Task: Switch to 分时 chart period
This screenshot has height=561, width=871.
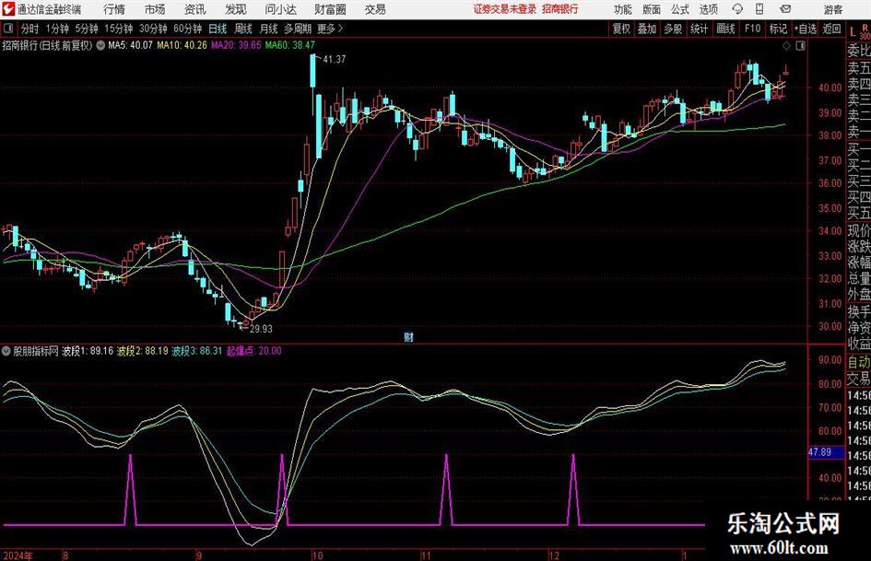Action: (29, 29)
